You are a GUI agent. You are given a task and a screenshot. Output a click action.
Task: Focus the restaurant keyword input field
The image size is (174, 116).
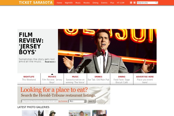(x=39, y=101)
